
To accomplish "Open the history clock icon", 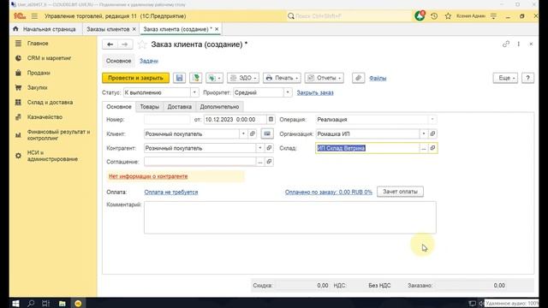I will pos(434,16).
